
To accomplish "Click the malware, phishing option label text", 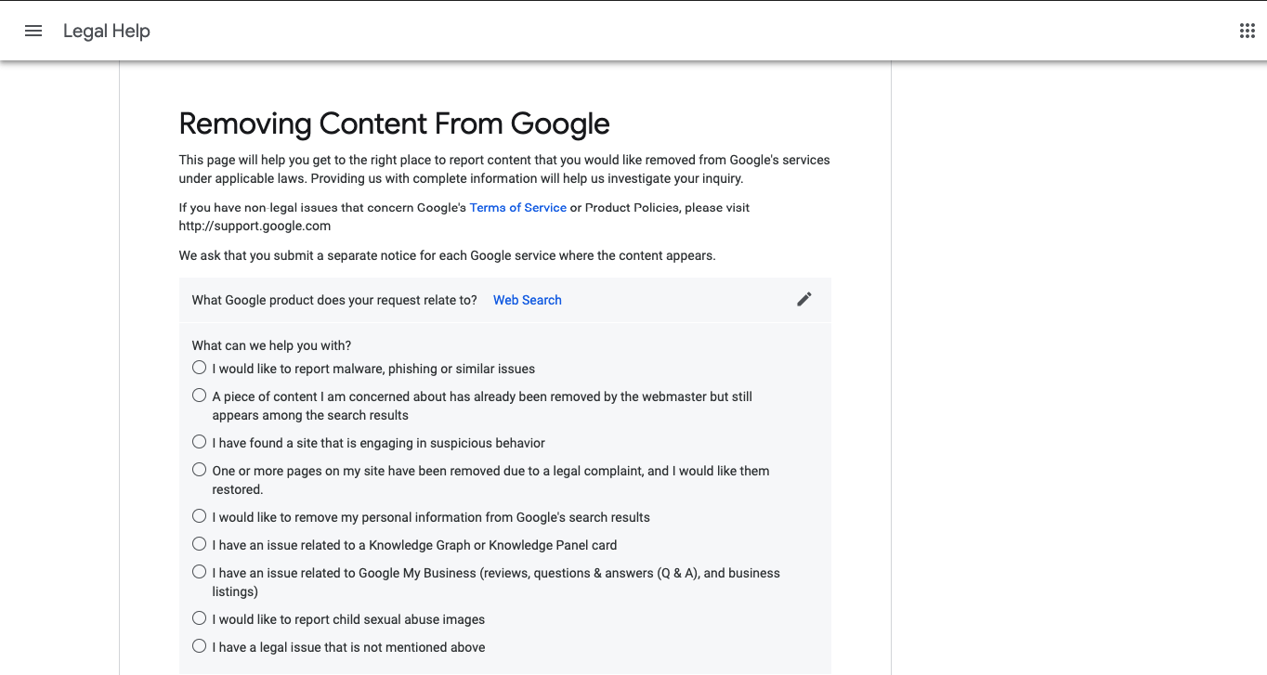I will 373,369.
